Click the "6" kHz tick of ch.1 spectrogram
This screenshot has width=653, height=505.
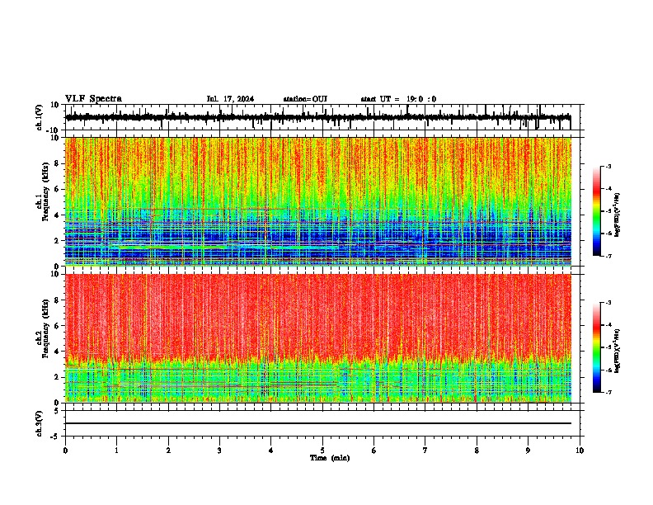[57, 189]
